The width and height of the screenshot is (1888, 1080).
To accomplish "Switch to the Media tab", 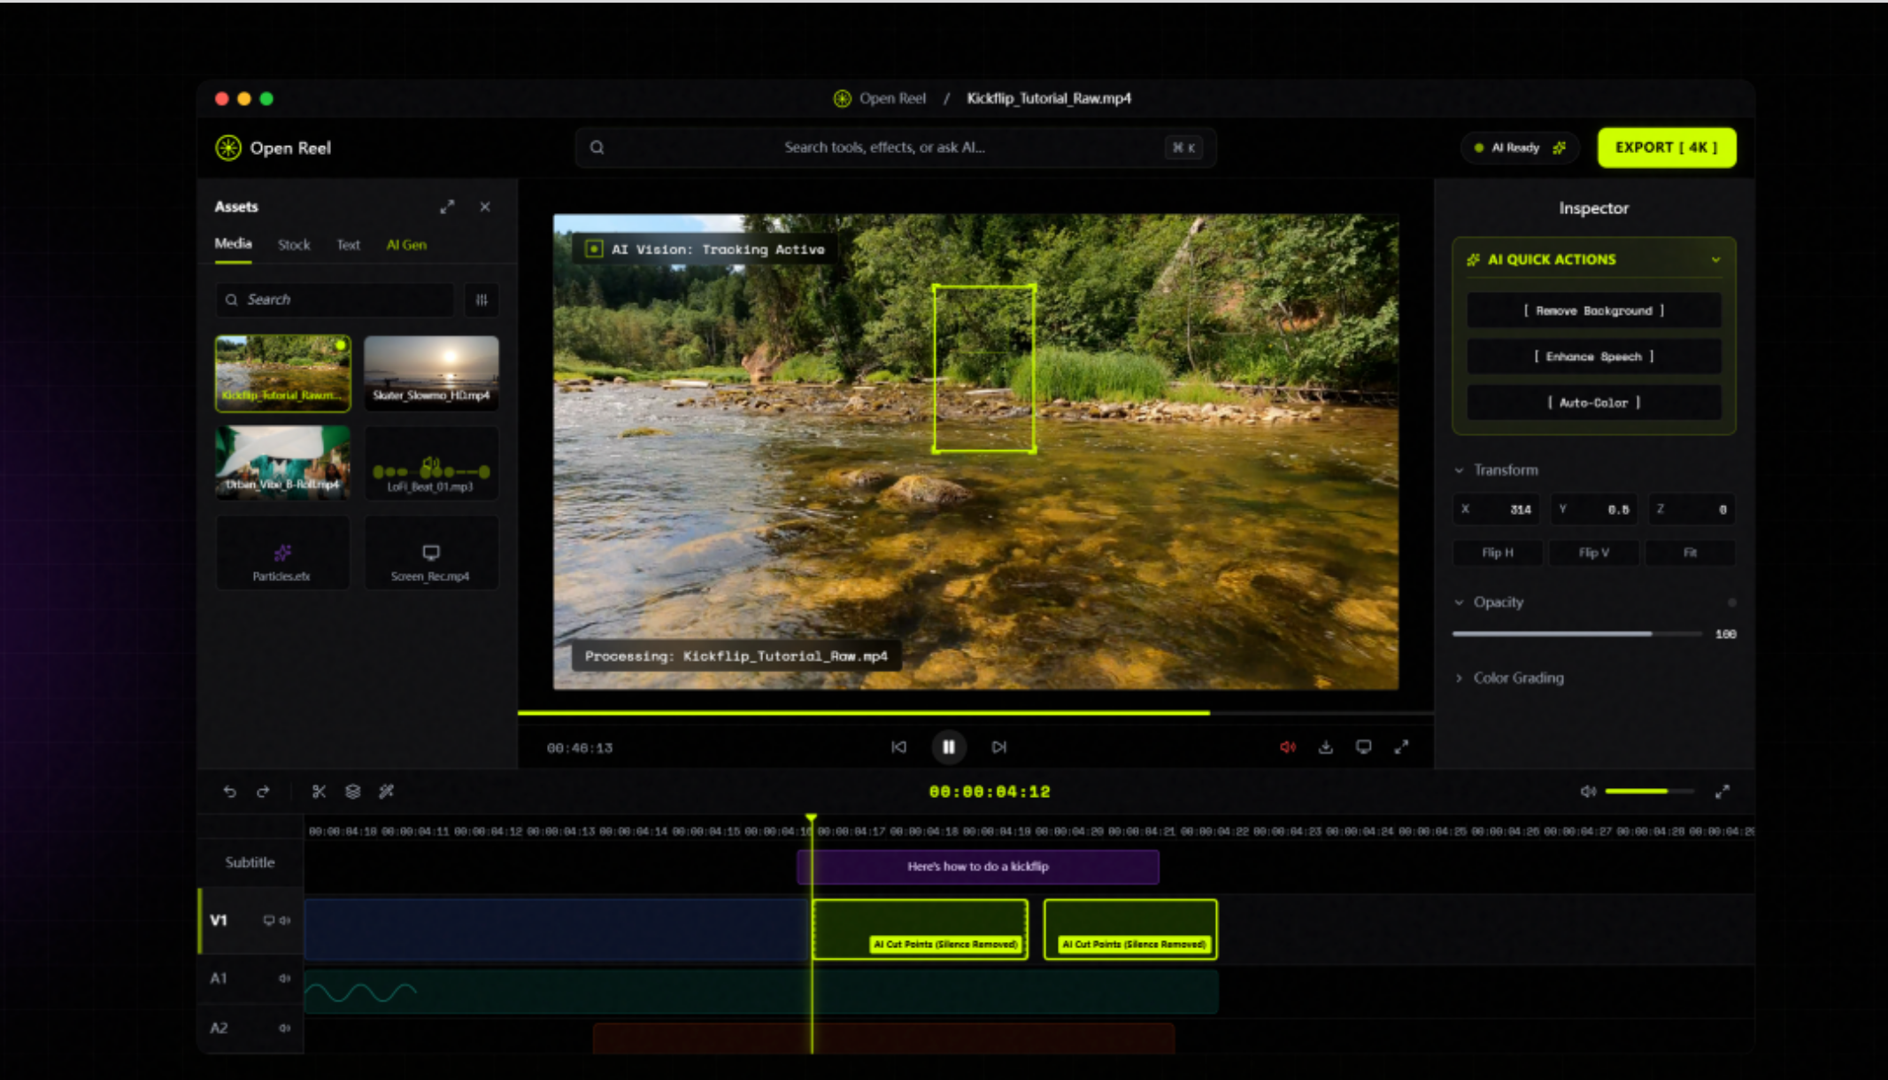I will (x=233, y=244).
